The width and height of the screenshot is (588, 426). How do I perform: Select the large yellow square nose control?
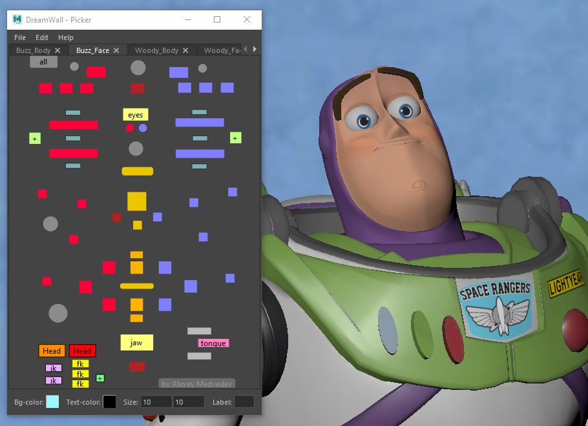(x=137, y=201)
